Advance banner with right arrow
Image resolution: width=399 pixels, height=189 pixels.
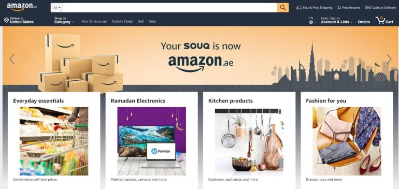pyautogui.click(x=389, y=59)
